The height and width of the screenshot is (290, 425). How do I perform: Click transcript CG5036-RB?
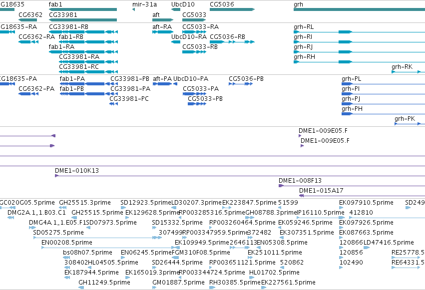coord(232,42)
